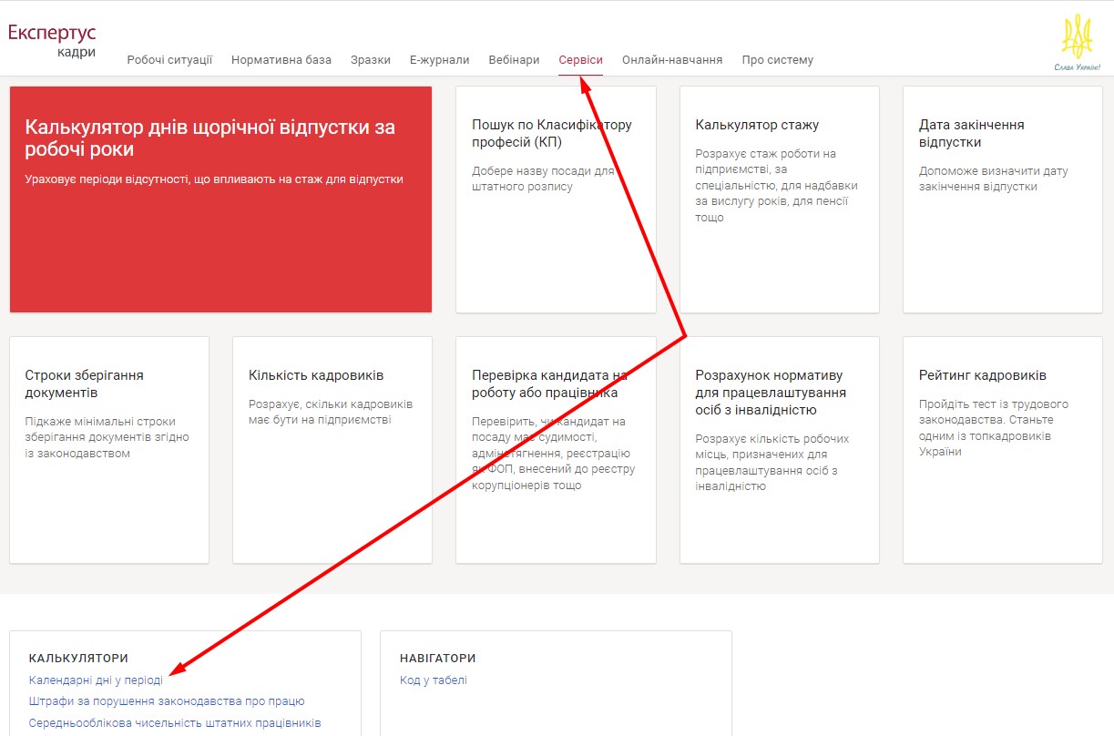Click the Експертус кадри logo
Viewport: 1114px width, 736px height.
coord(52,40)
